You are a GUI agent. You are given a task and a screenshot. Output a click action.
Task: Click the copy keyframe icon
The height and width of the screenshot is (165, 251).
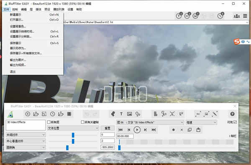coord(190,130)
